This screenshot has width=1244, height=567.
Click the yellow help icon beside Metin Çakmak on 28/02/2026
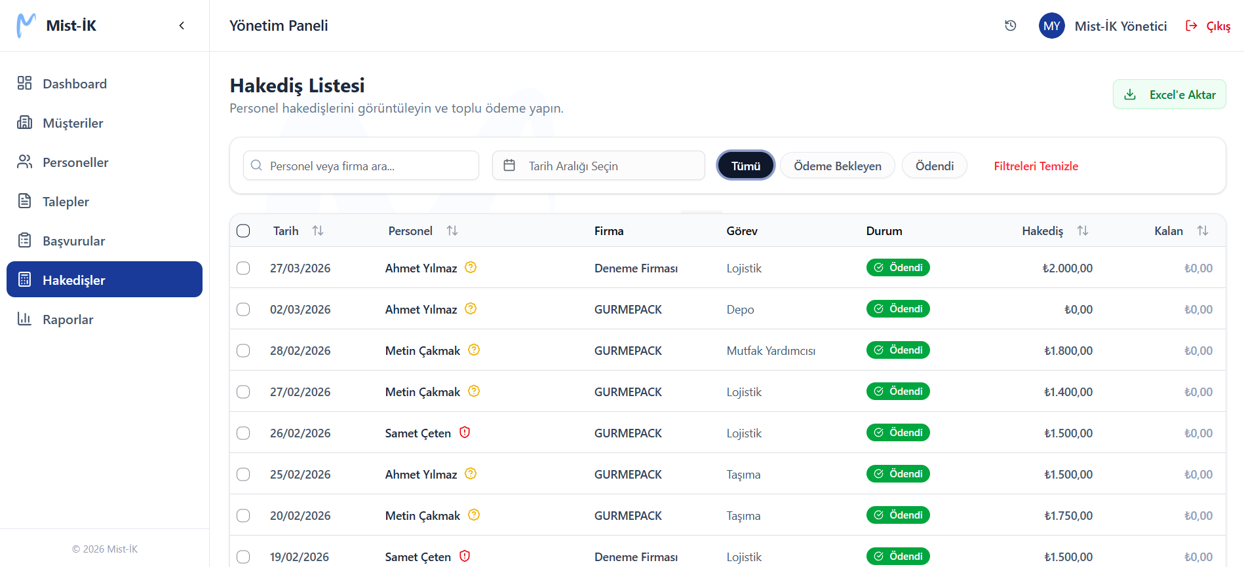474,350
